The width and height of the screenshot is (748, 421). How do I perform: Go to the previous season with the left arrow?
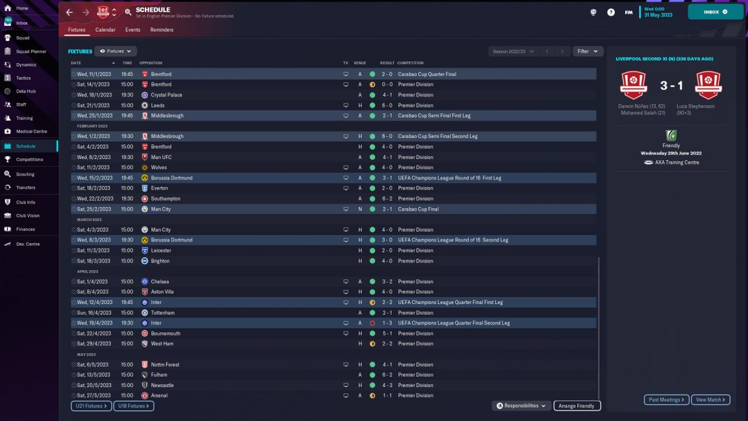(547, 51)
